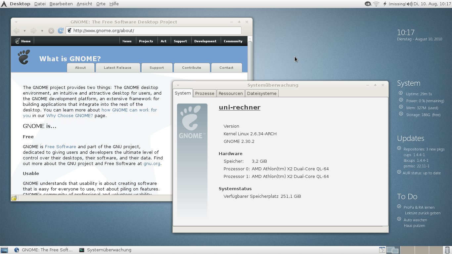This screenshot has width=452, height=254.
Task: Select the Contribute page tab
Action: point(192,67)
